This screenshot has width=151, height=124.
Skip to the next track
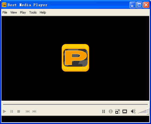[x=34, y=112]
